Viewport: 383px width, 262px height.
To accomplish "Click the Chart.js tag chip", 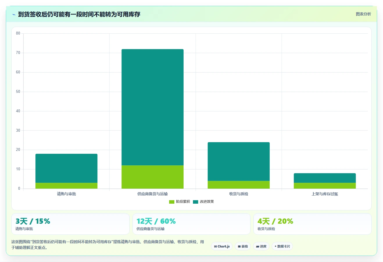I will click(222, 246).
